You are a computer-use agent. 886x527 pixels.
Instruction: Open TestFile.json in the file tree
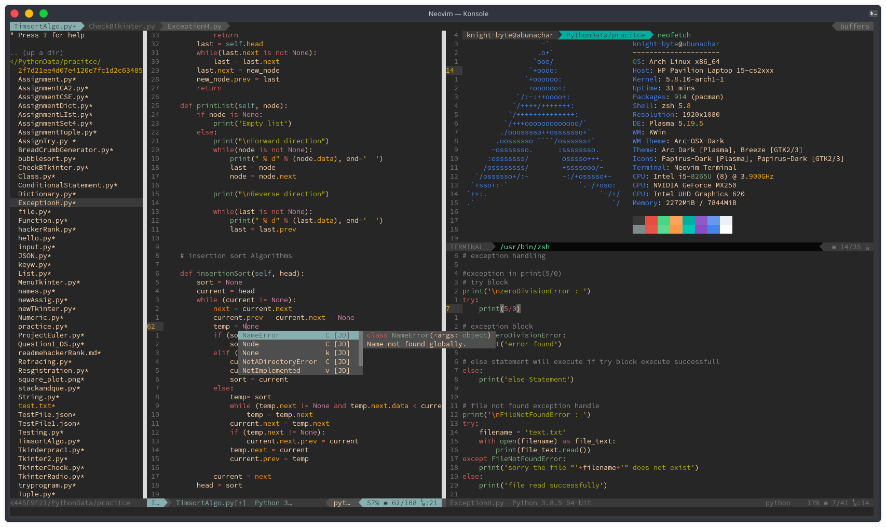(x=47, y=414)
